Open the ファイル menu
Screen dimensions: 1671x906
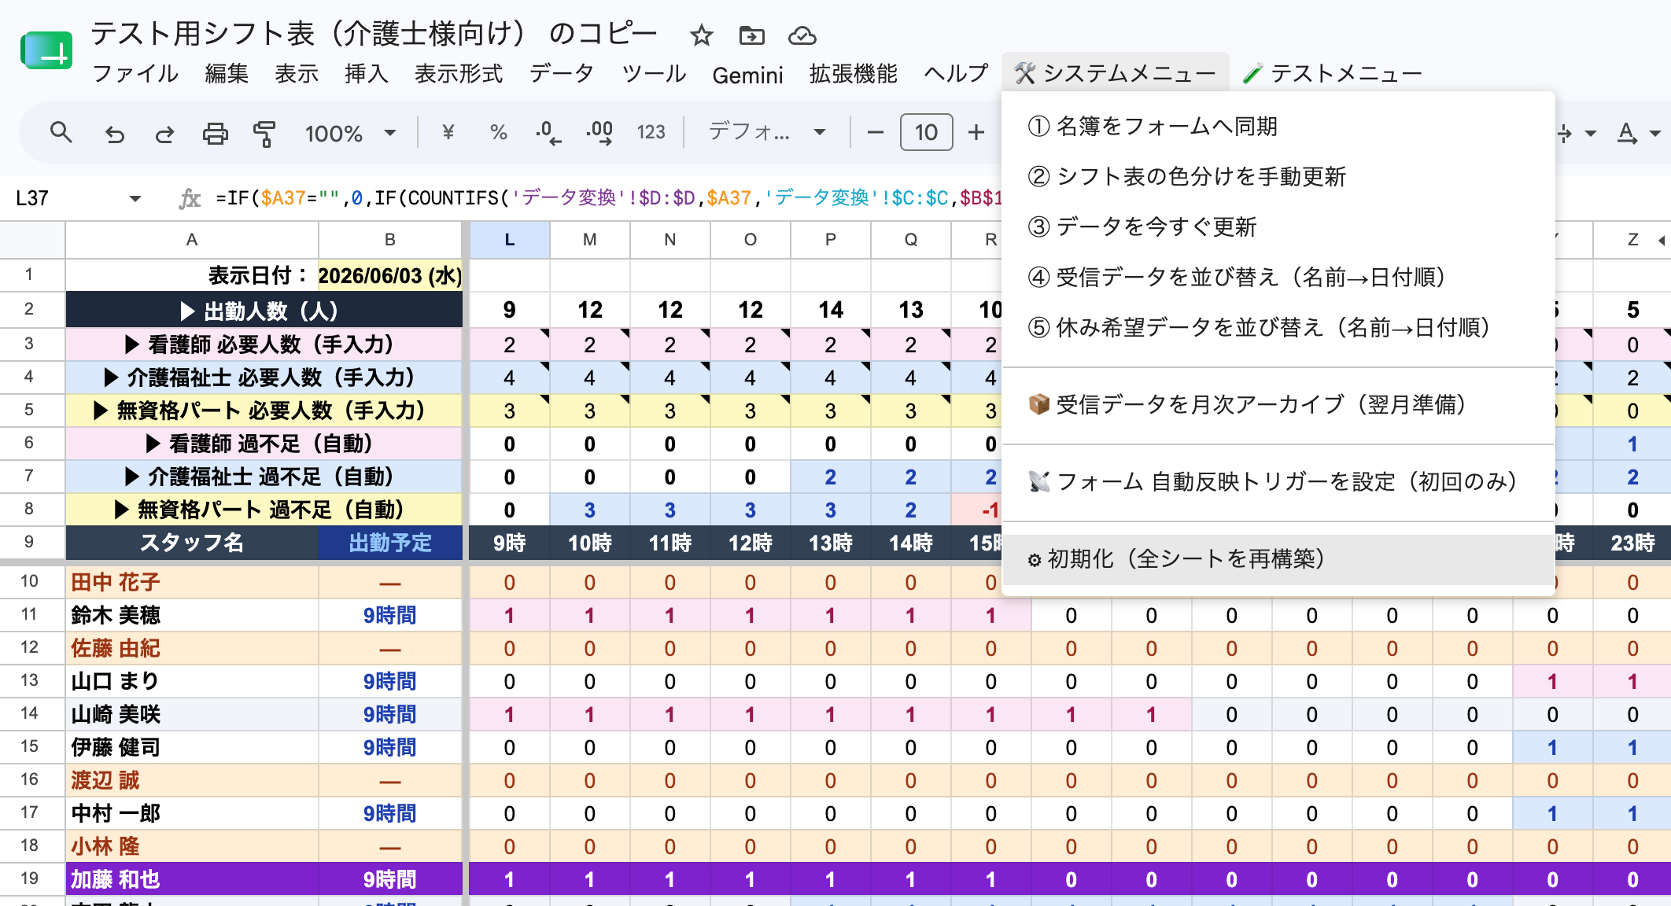(135, 74)
